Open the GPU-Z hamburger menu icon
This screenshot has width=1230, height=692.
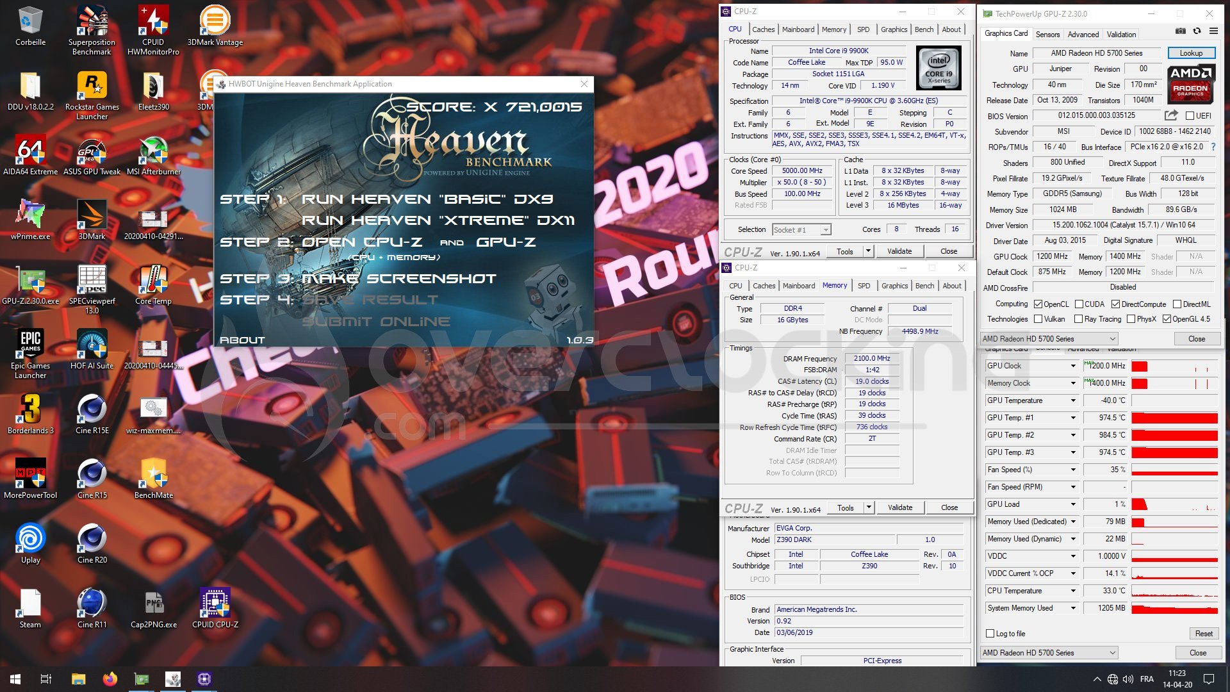click(x=1213, y=31)
